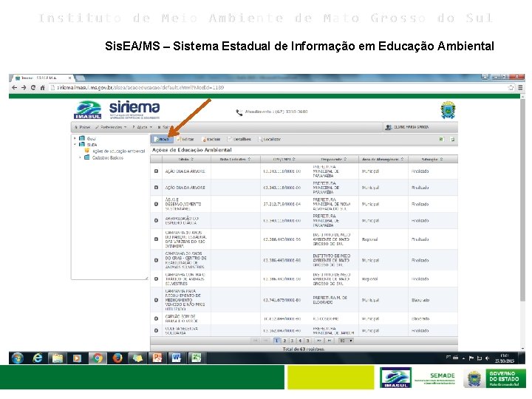Click the browser address bar URL
This screenshot has height=399, width=532.
click(140, 87)
